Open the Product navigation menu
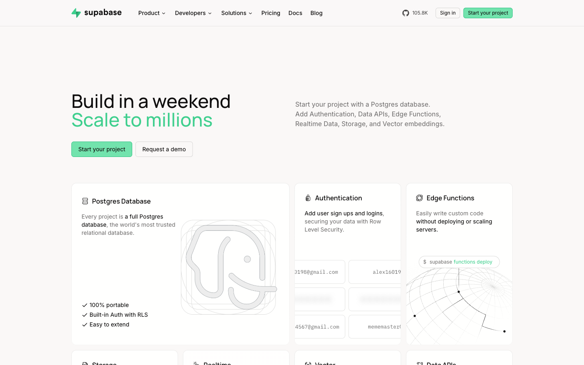This screenshot has width=584, height=365. (x=152, y=13)
